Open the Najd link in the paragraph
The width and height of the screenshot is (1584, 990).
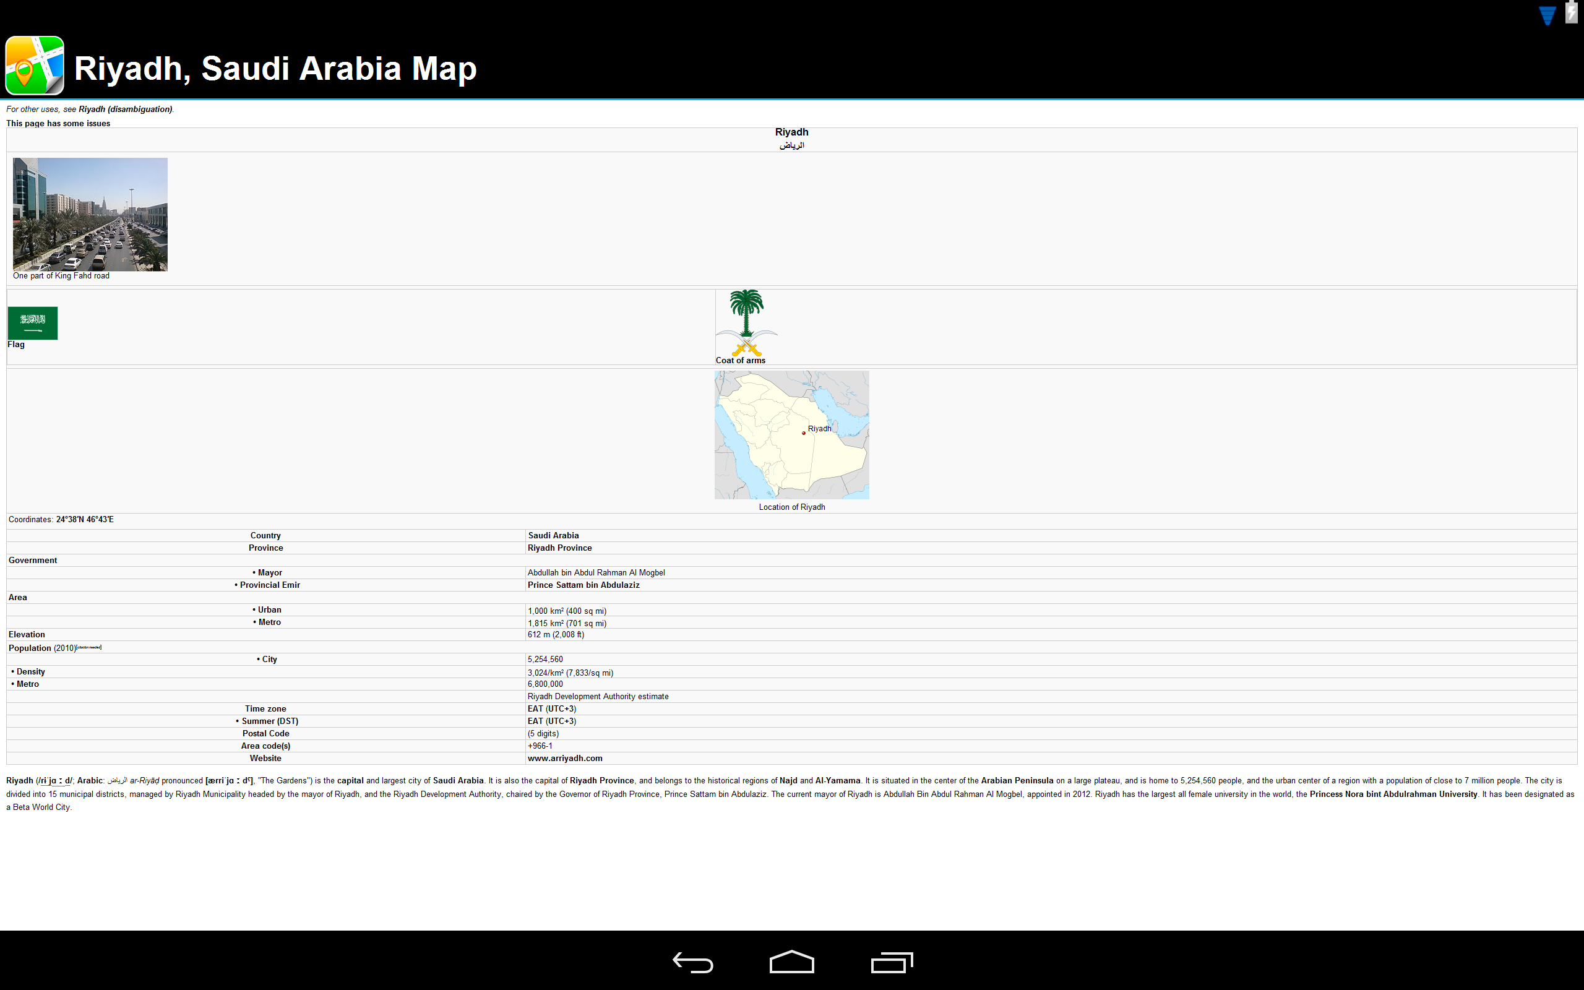point(788,780)
